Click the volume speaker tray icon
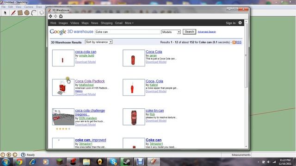 (x=269, y=162)
